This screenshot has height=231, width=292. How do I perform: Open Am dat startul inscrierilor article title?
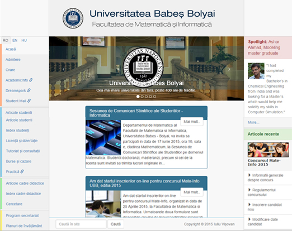pos(144,183)
